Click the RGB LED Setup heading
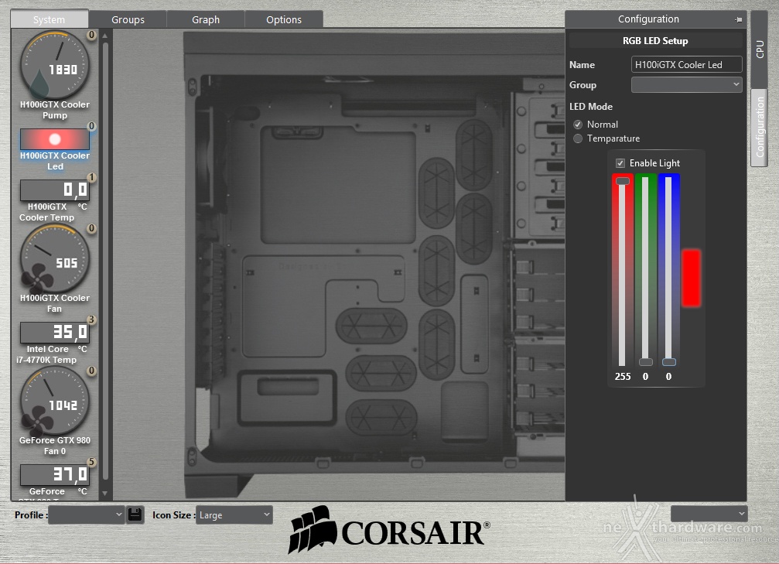The width and height of the screenshot is (779, 564). (x=655, y=41)
